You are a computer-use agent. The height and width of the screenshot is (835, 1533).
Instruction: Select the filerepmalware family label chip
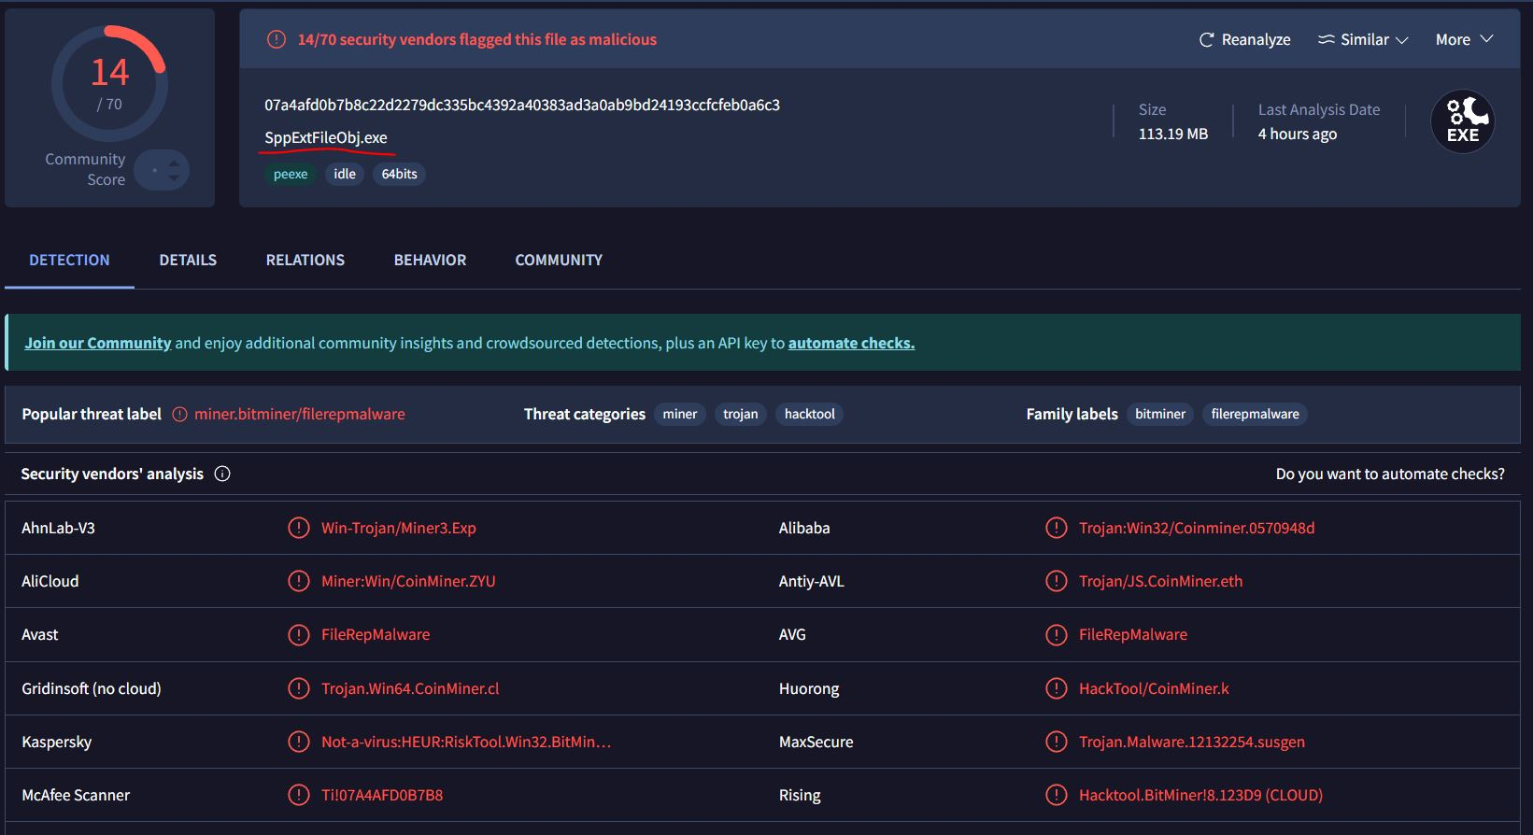(x=1255, y=414)
